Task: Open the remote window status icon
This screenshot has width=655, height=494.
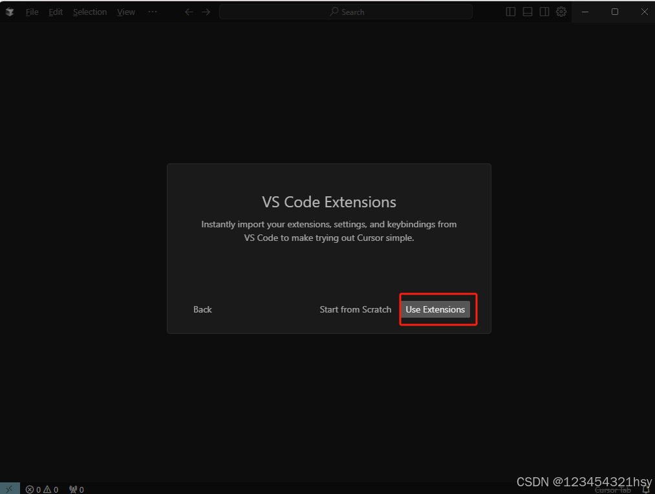Action: click(x=10, y=489)
